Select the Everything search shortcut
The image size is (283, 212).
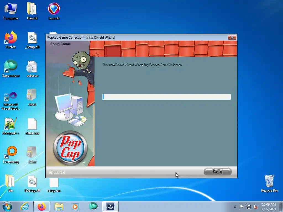click(x=11, y=155)
